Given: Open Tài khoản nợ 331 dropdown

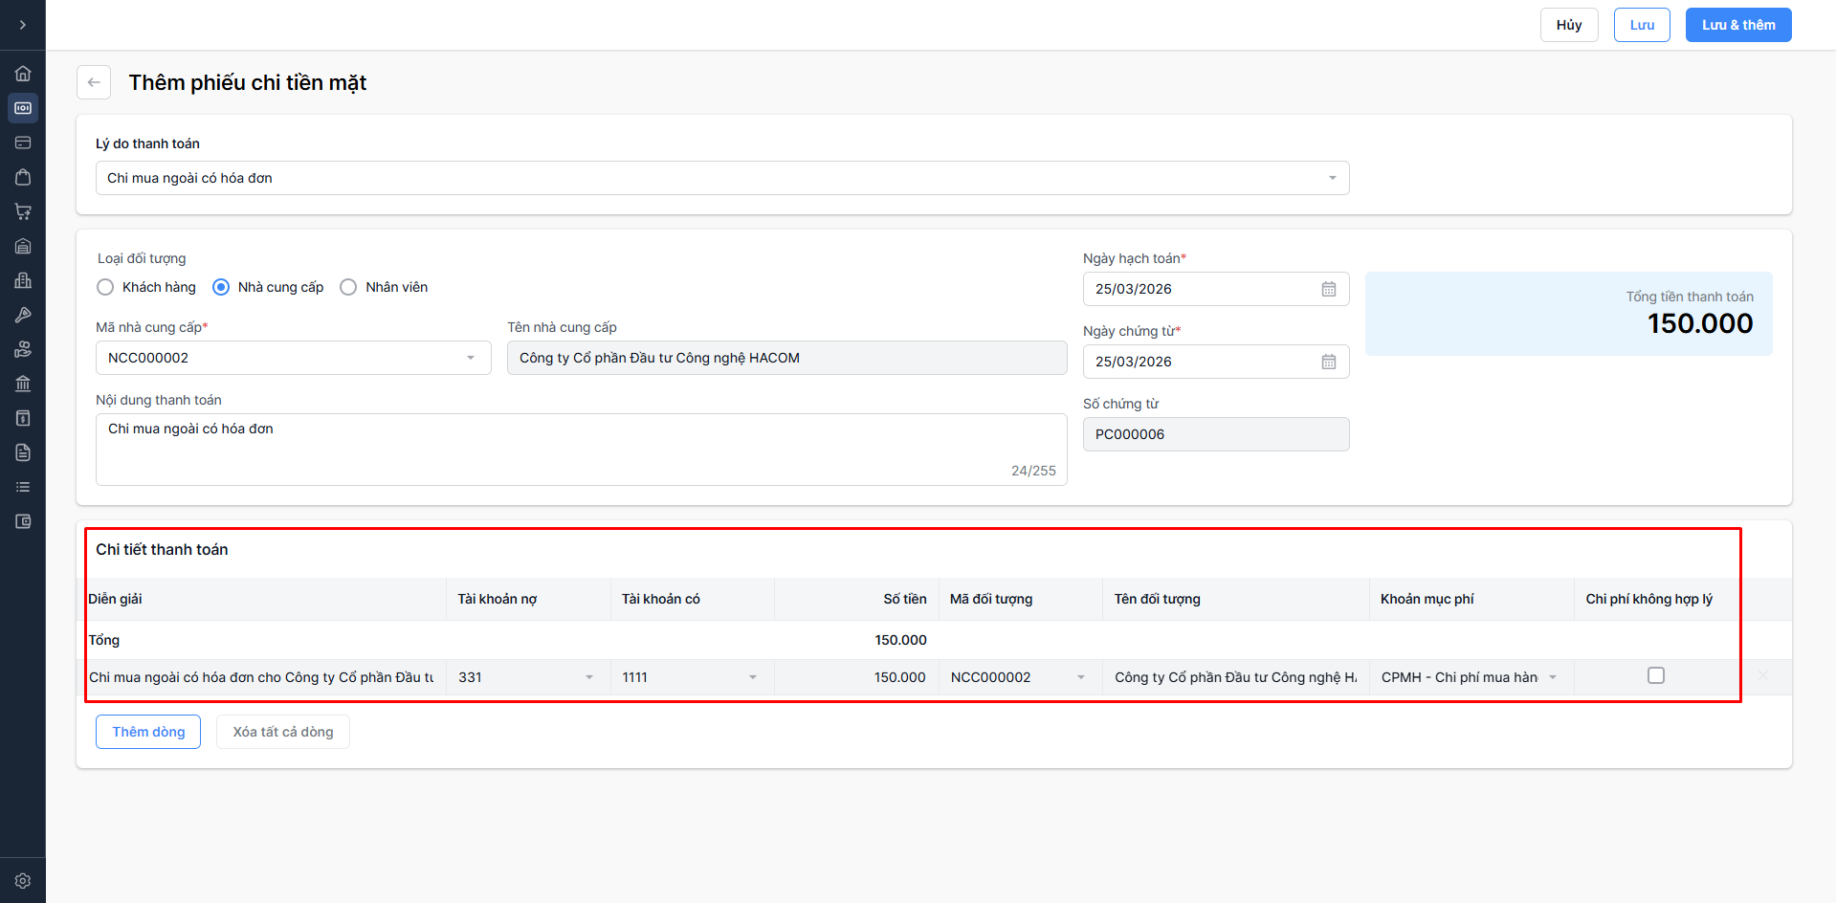Looking at the screenshot, I should (x=589, y=677).
